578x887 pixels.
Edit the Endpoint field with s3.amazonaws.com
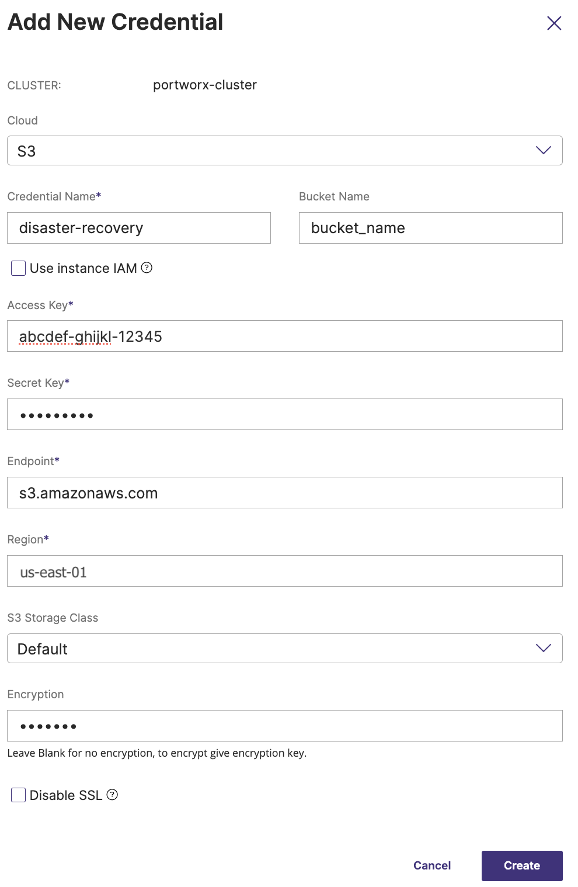pyautogui.click(x=284, y=493)
